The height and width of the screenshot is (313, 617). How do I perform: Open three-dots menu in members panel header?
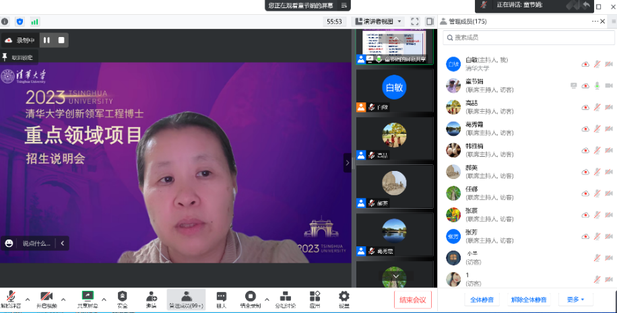[x=595, y=22]
